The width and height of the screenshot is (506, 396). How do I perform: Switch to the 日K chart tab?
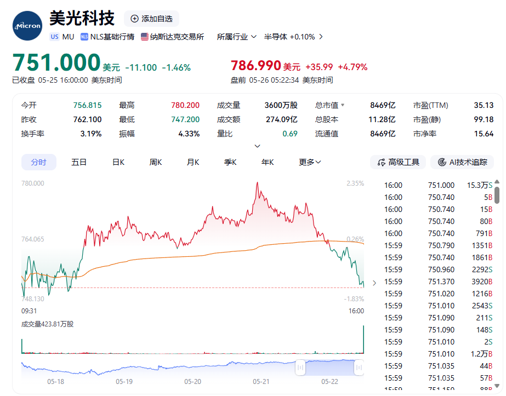[118, 162]
